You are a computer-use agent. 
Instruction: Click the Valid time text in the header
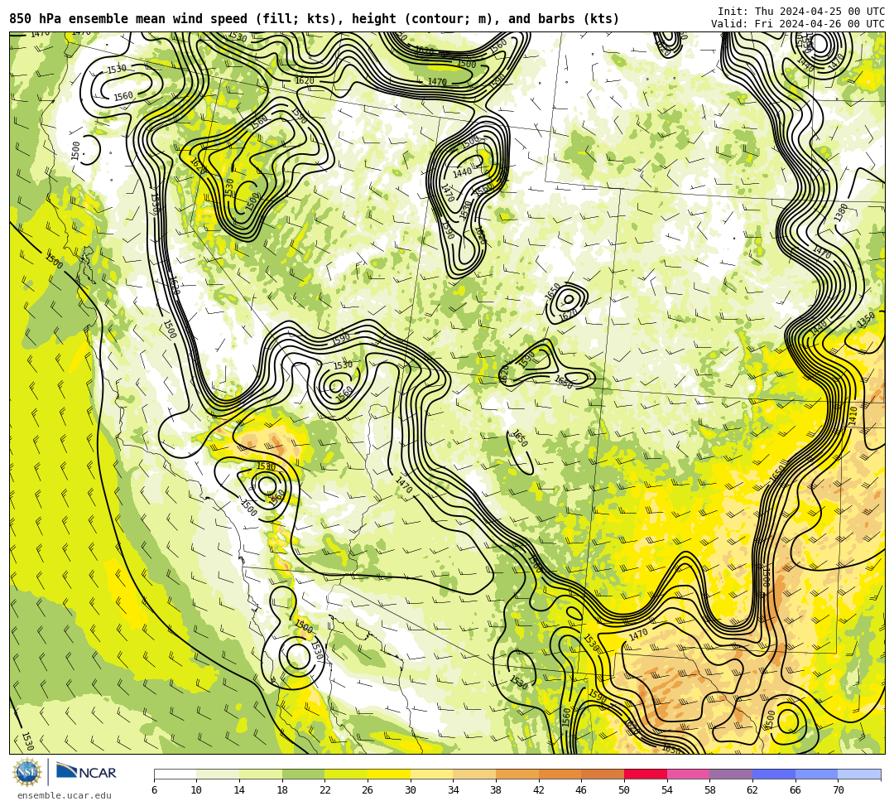pos(798,23)
